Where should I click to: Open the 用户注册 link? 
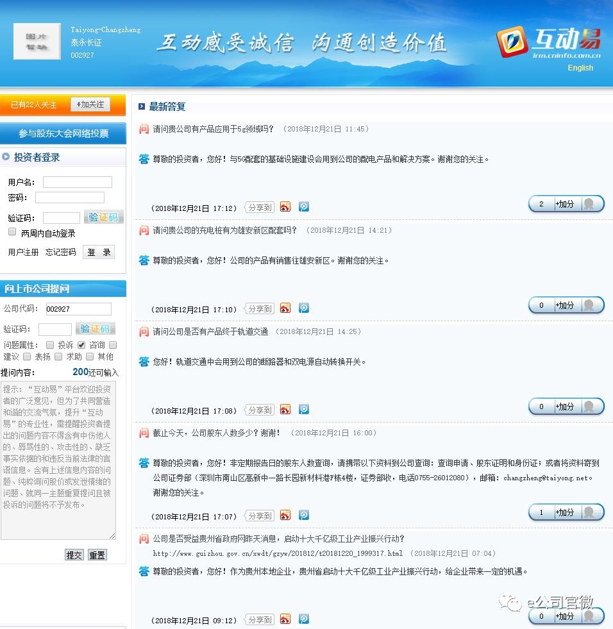[x=23, y=252]
